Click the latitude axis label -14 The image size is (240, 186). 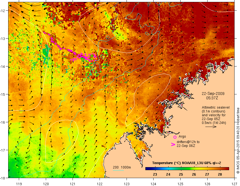(x=3, y=66)
